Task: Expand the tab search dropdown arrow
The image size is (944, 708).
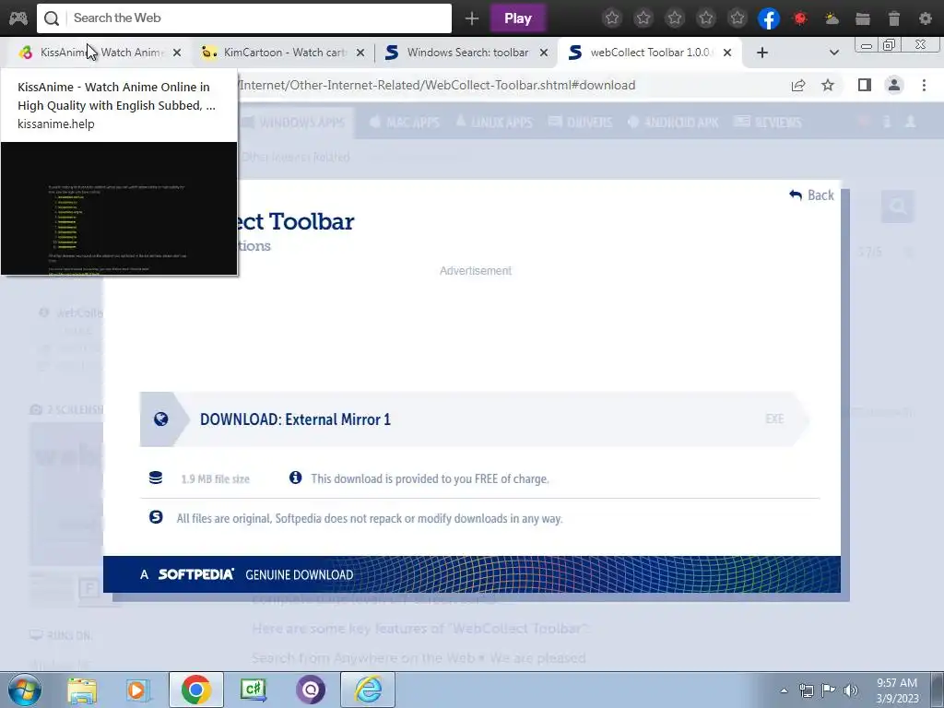Action: 833,53
